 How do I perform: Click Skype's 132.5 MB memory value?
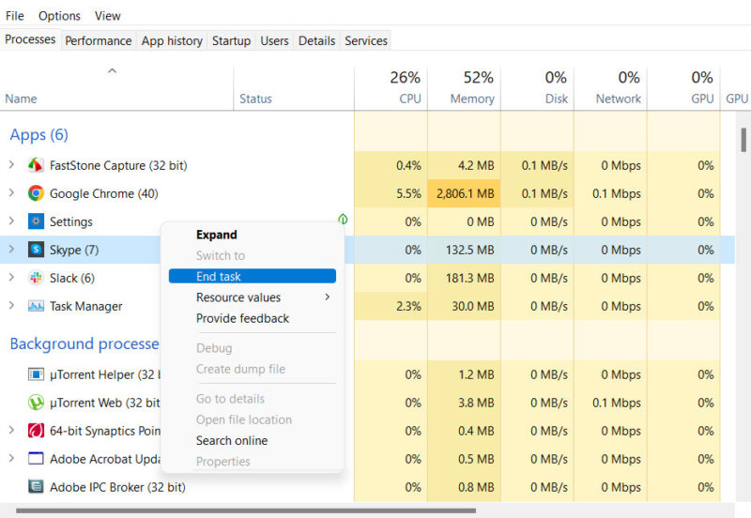pos(470,250)
